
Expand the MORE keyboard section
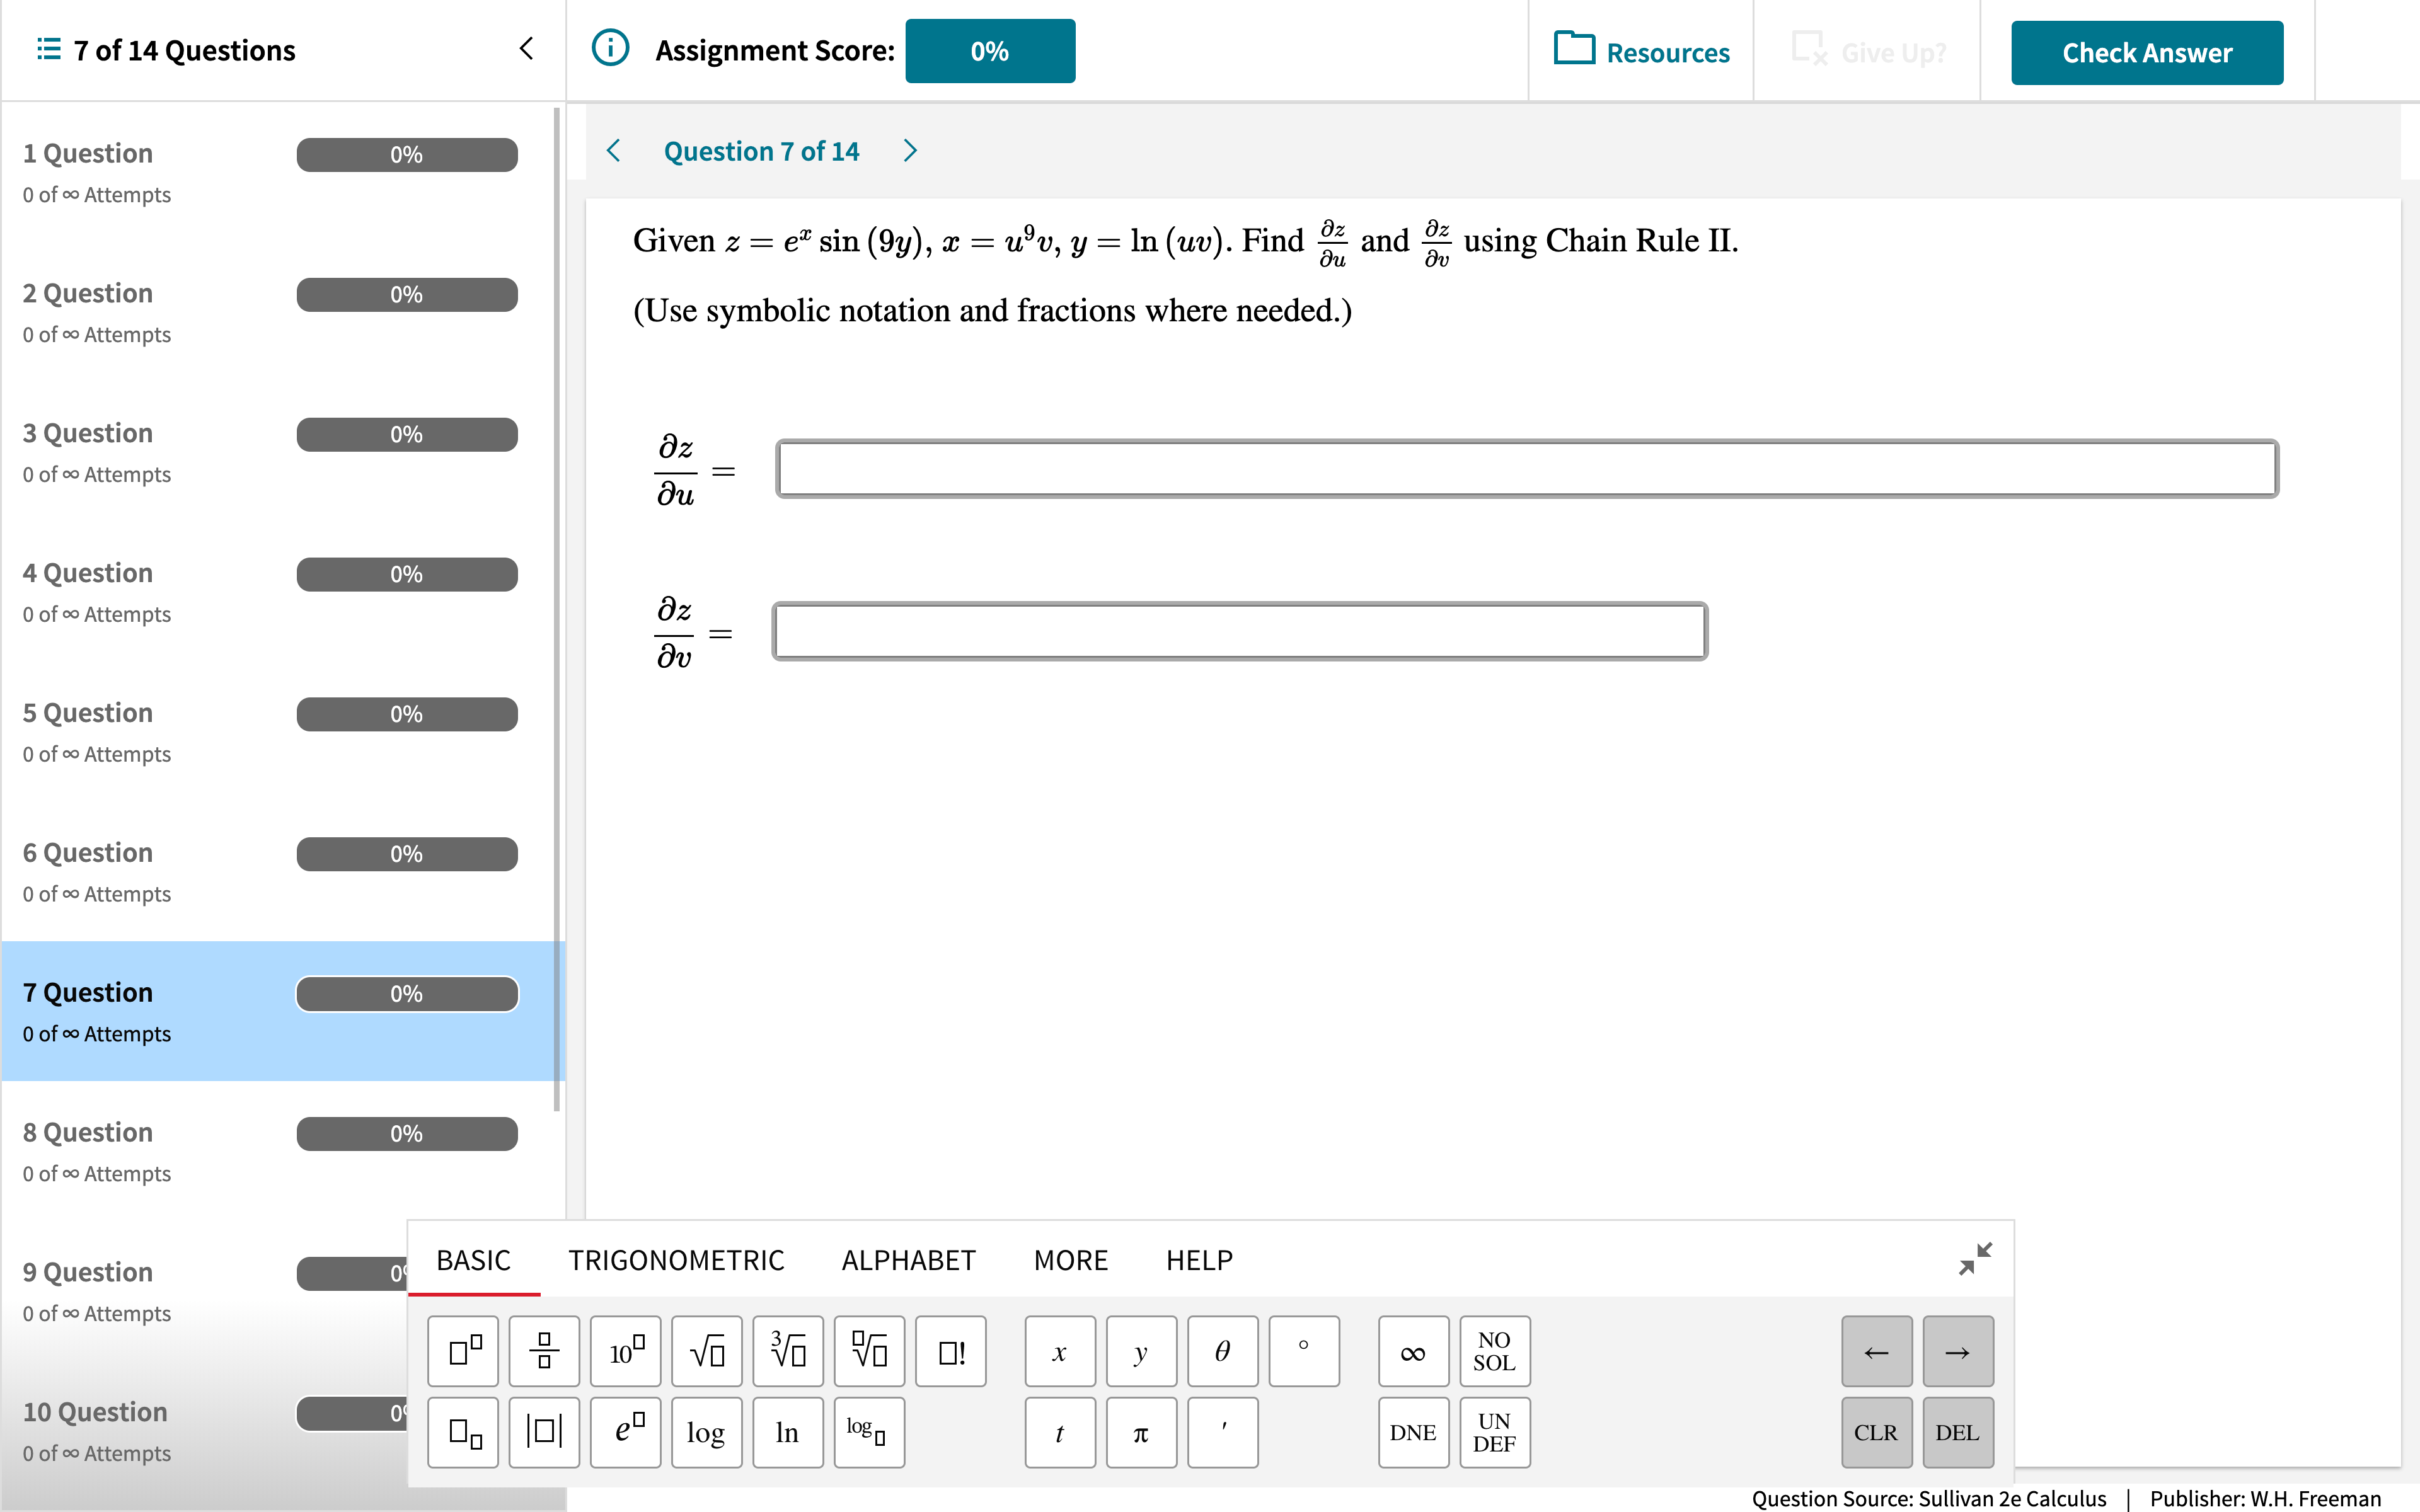(x=1069, y=1257)
